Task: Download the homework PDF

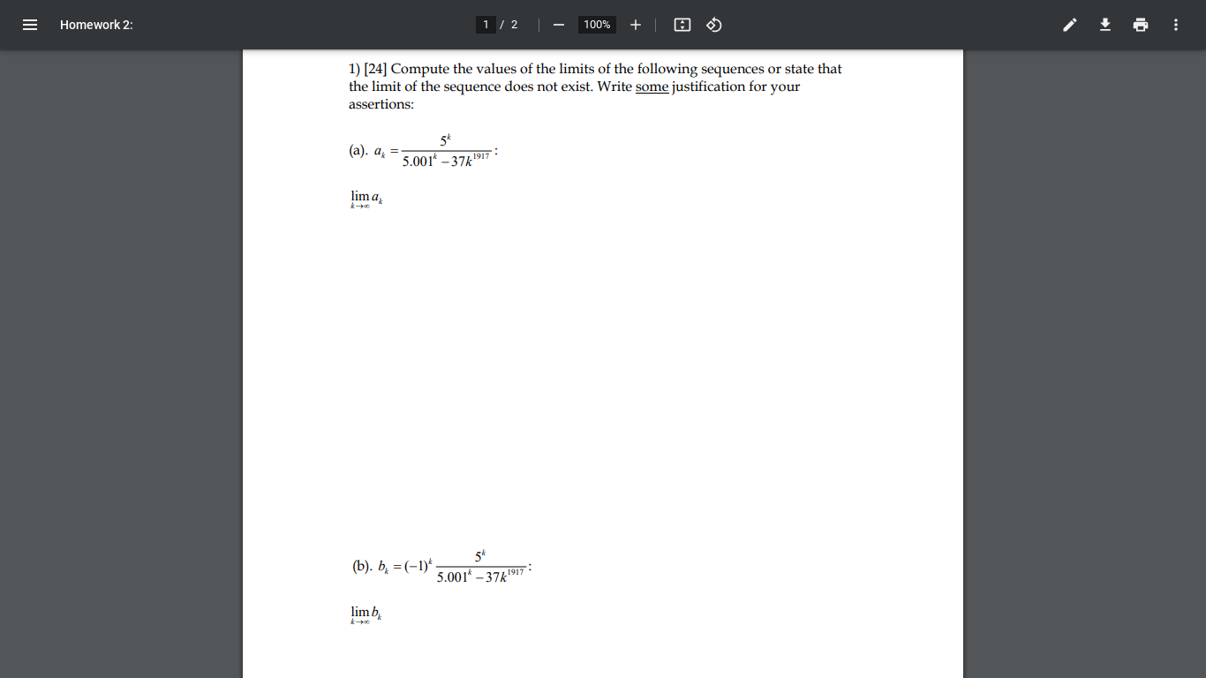Action: 1104,25
